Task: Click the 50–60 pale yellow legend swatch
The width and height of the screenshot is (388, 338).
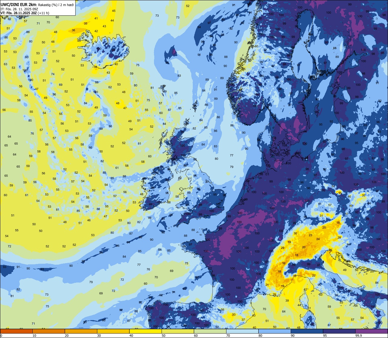Action: click(x=178, y=331)
